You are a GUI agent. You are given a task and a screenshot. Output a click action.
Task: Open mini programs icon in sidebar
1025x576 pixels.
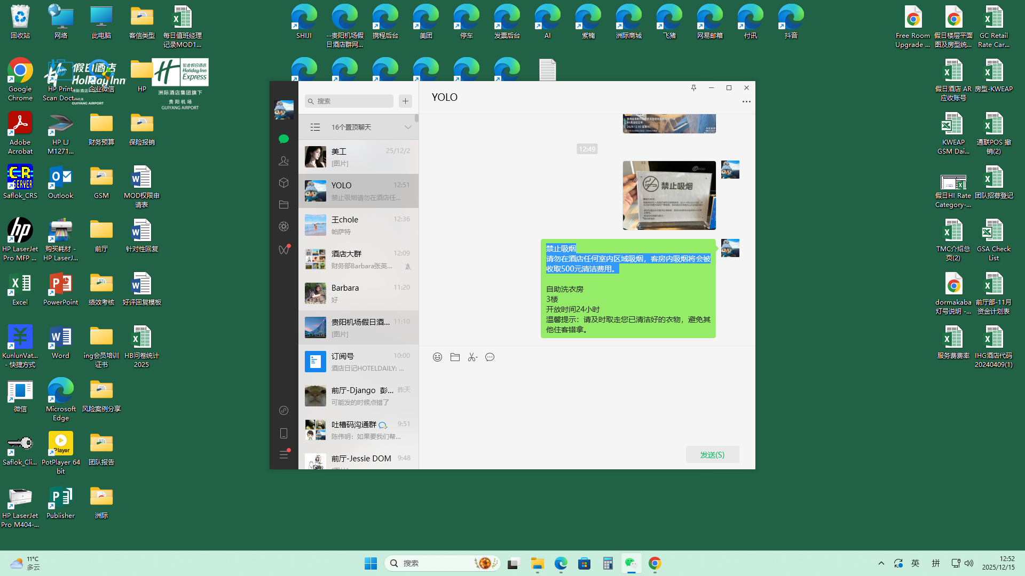pos(283,410)
